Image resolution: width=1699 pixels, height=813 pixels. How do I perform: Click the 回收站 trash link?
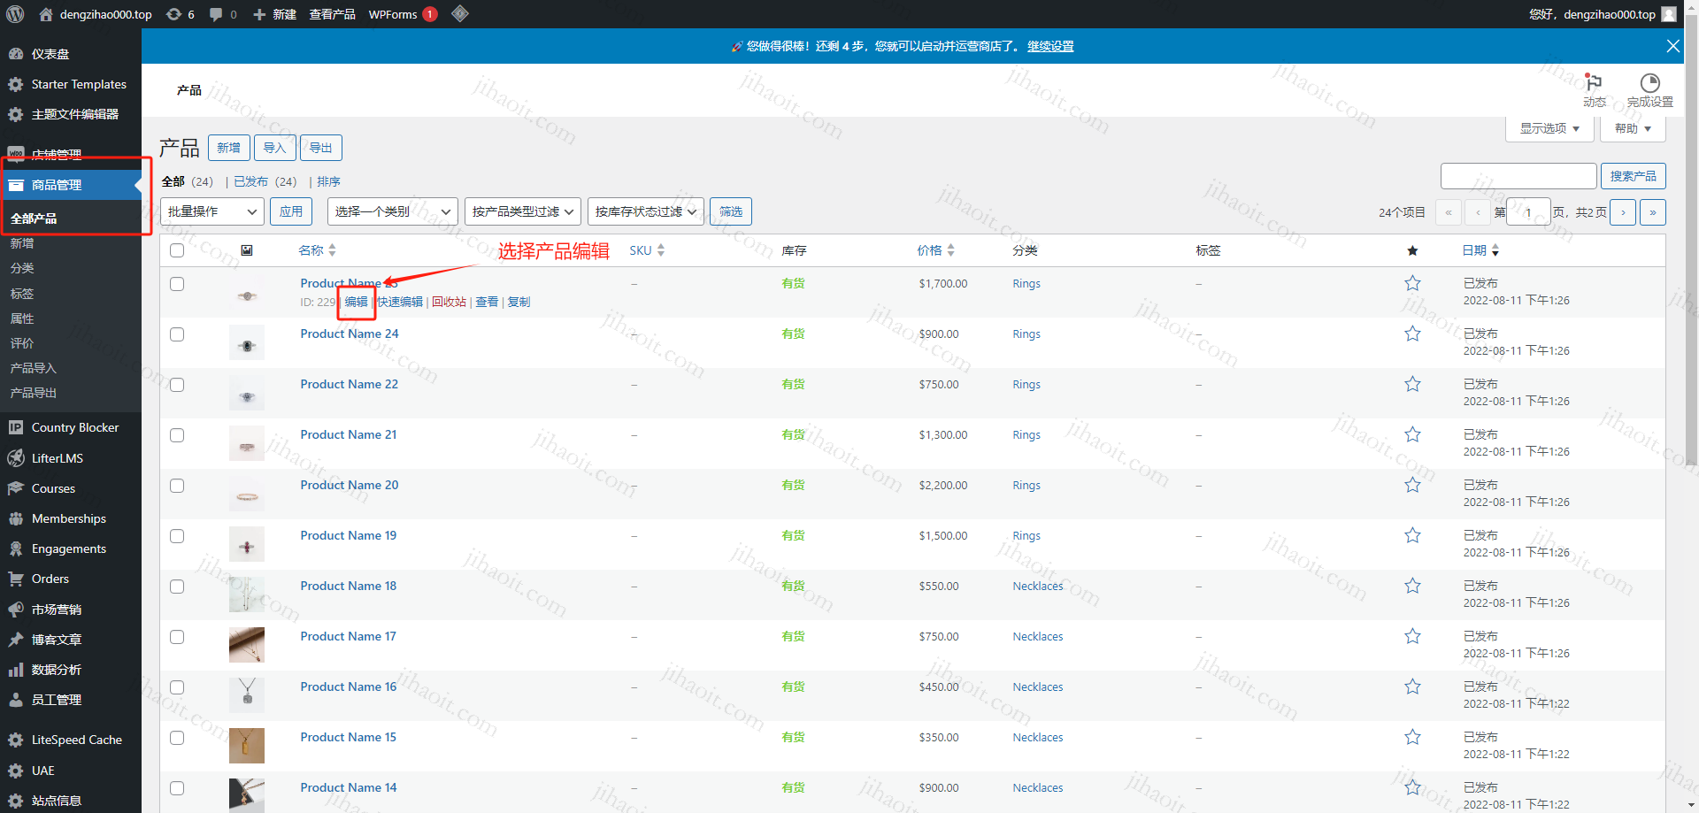(x=449, y=302)
